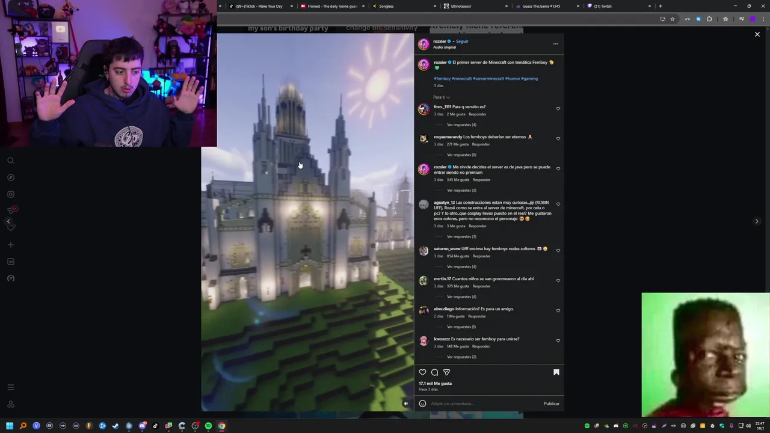Image resolution: width=770 pixels, height=433 pixels.
Task: Expand 'Ver respuestas (4)' under frxn._1111
Action: tap(461, 124)
